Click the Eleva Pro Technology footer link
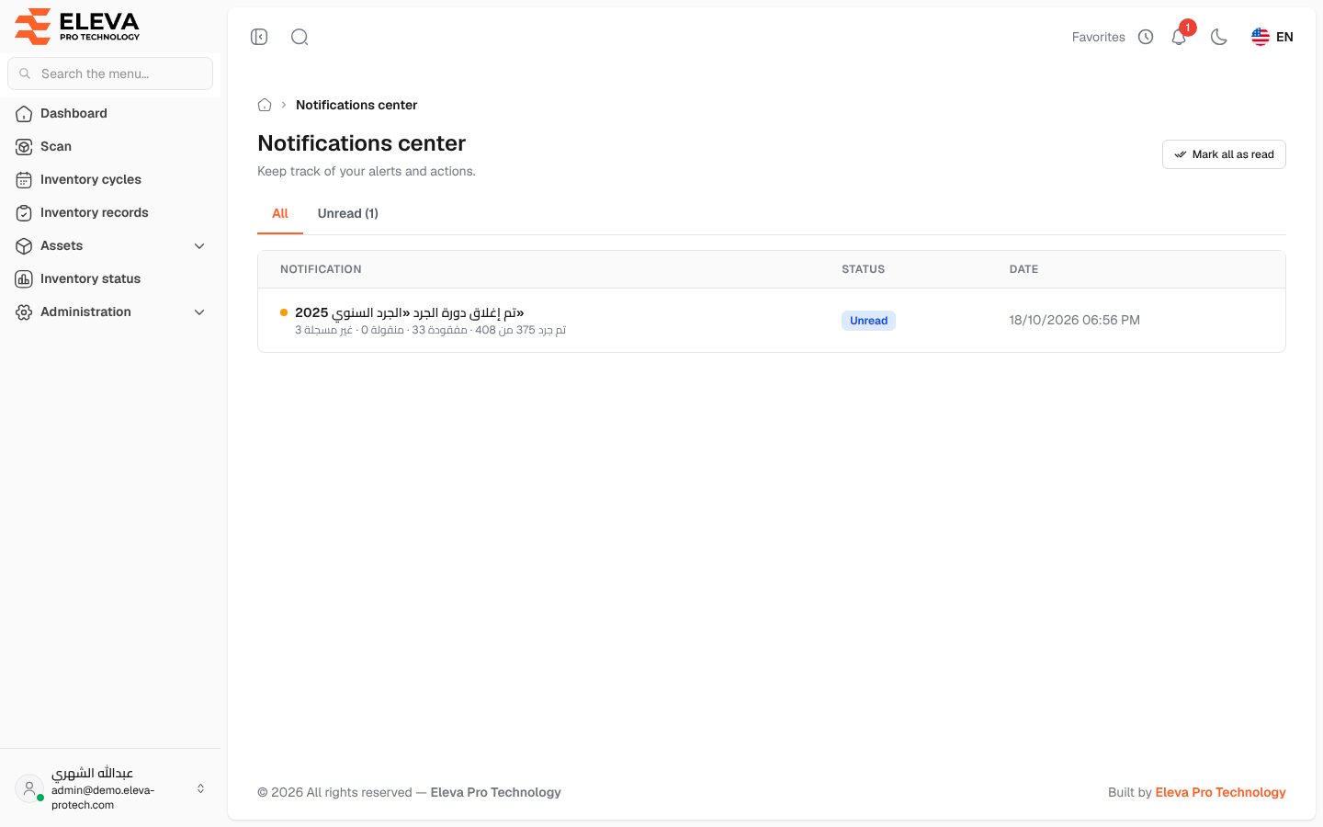The width and height of the screenshot is (1323, 827). [1220, 792]
